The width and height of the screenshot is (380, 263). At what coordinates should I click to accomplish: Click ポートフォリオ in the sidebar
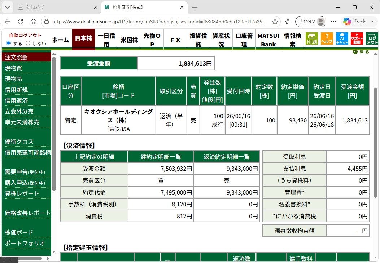[x=25, y=243]
